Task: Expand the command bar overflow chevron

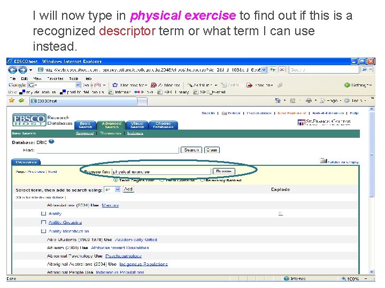Action: pyautogui.click(x=373, y=98)
